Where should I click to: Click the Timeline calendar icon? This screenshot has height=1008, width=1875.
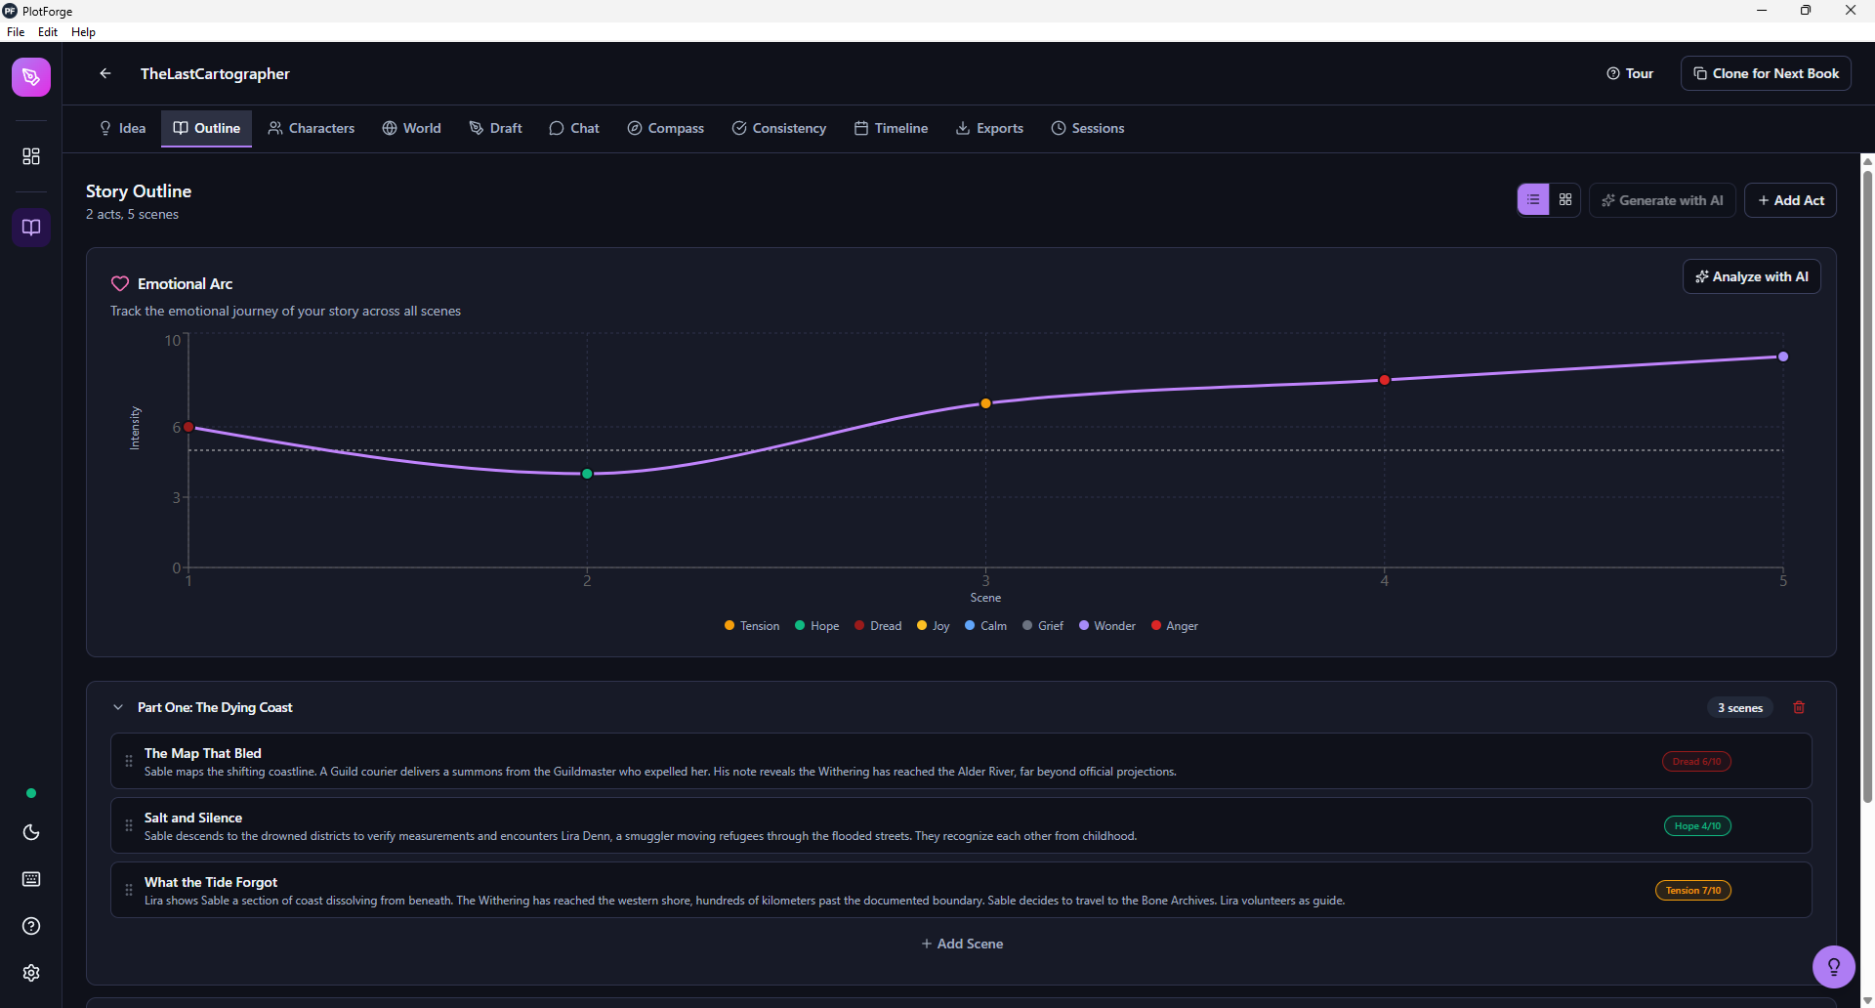click(x=862, y=128)
